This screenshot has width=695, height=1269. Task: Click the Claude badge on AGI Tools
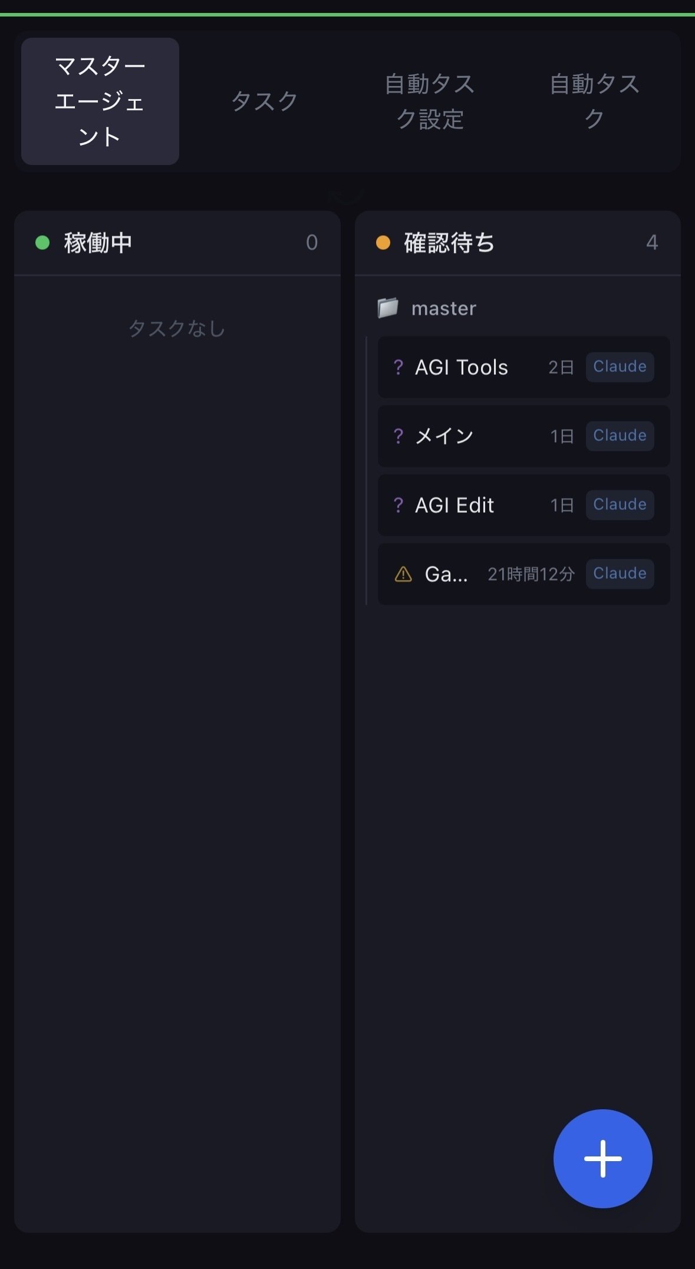(x=620, y=367)
